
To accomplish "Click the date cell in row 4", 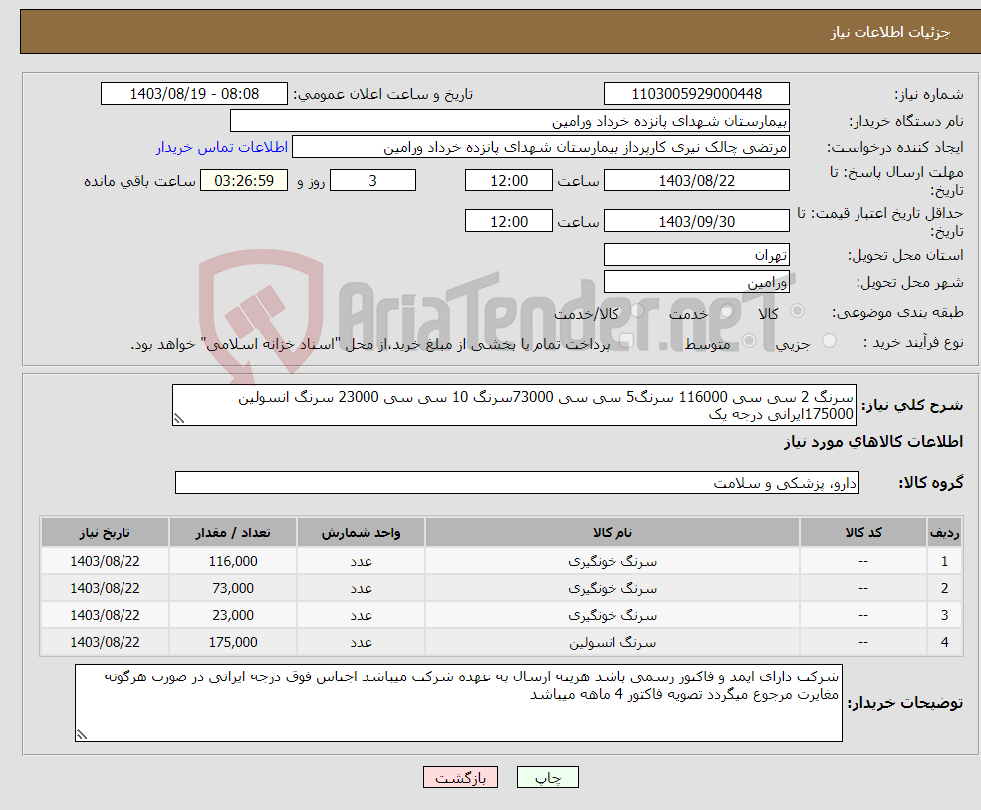I will click(x=105, y=643).
